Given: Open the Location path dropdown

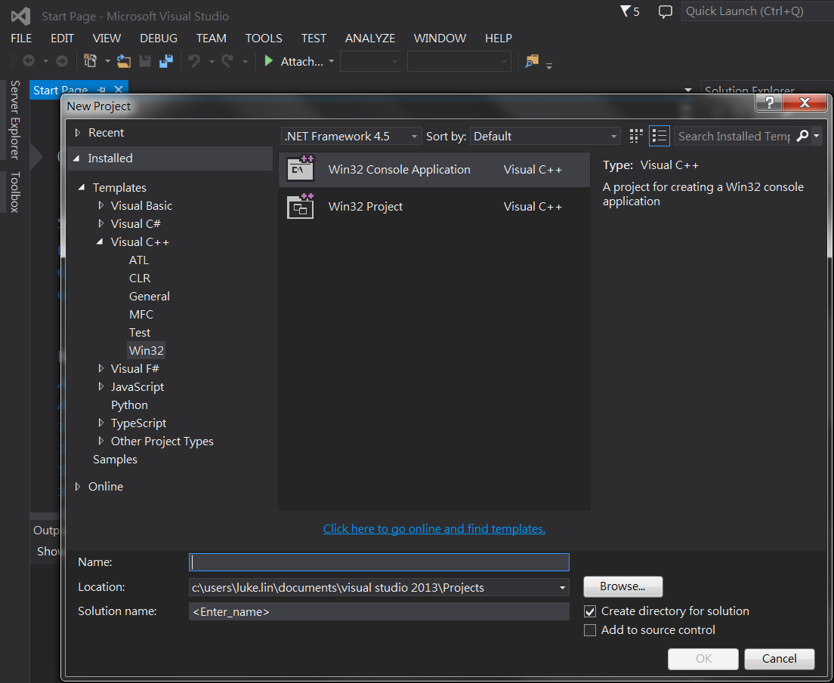Looking at the screenshot, I should pos(562,588).
